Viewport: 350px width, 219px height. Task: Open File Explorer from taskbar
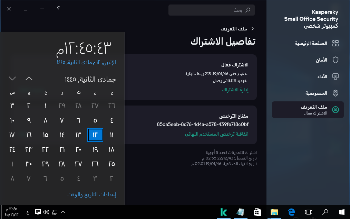click(x=274, y=212)
